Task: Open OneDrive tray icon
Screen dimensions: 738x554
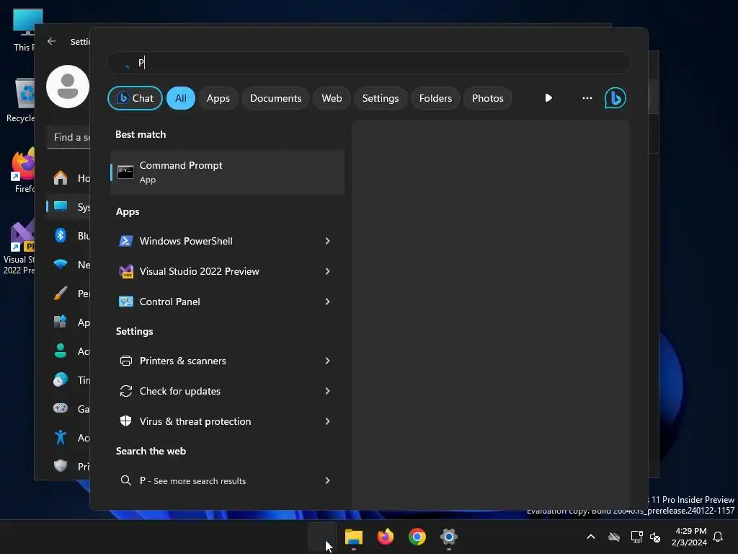Action: (x=614, y=537)
